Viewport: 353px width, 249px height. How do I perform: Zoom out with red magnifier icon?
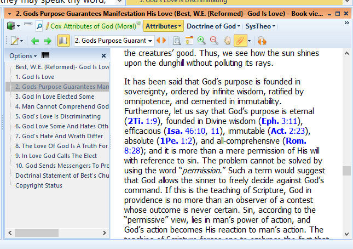click(x=214, y=41)
